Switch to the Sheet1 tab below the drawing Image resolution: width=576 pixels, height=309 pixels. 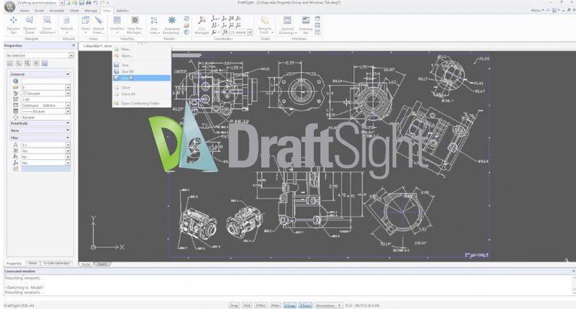click(x=102, y=264)
